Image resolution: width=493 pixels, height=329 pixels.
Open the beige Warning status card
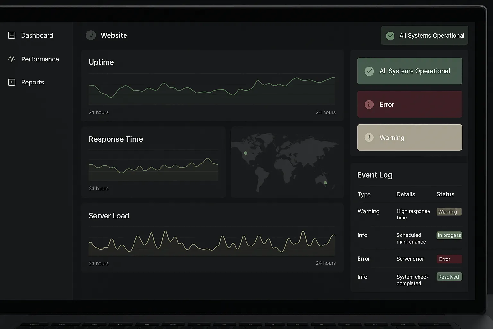(x=410, y=138)
